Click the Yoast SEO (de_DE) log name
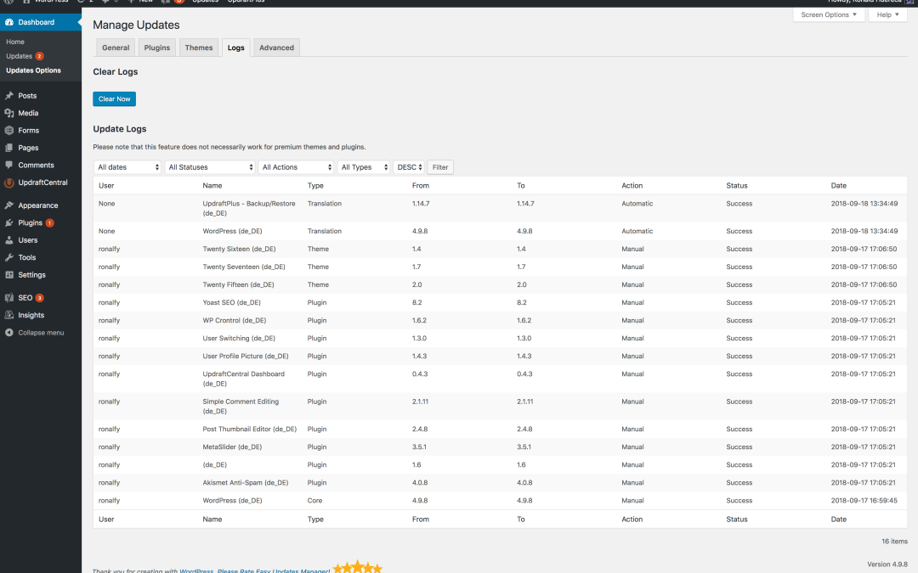 tap(232, 303)
